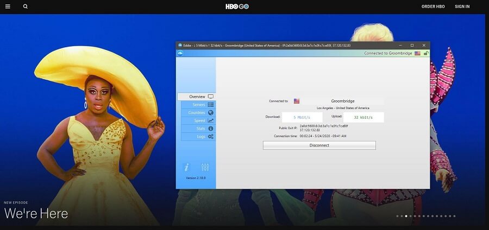This screenshot has width=489, height=230.
Task: Show the Logs tab
Action: coord(198,136)
